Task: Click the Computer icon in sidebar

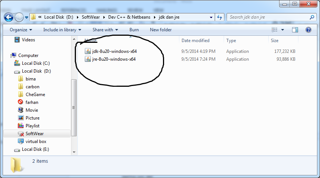Action: click(13, 55)
